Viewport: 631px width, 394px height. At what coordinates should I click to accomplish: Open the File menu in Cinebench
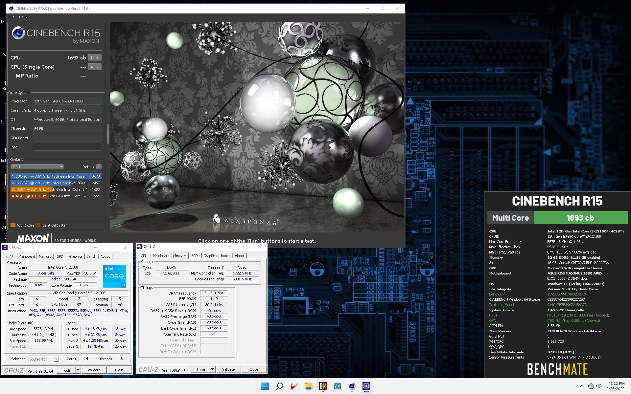pyautogui.click(x=12, y=17)
